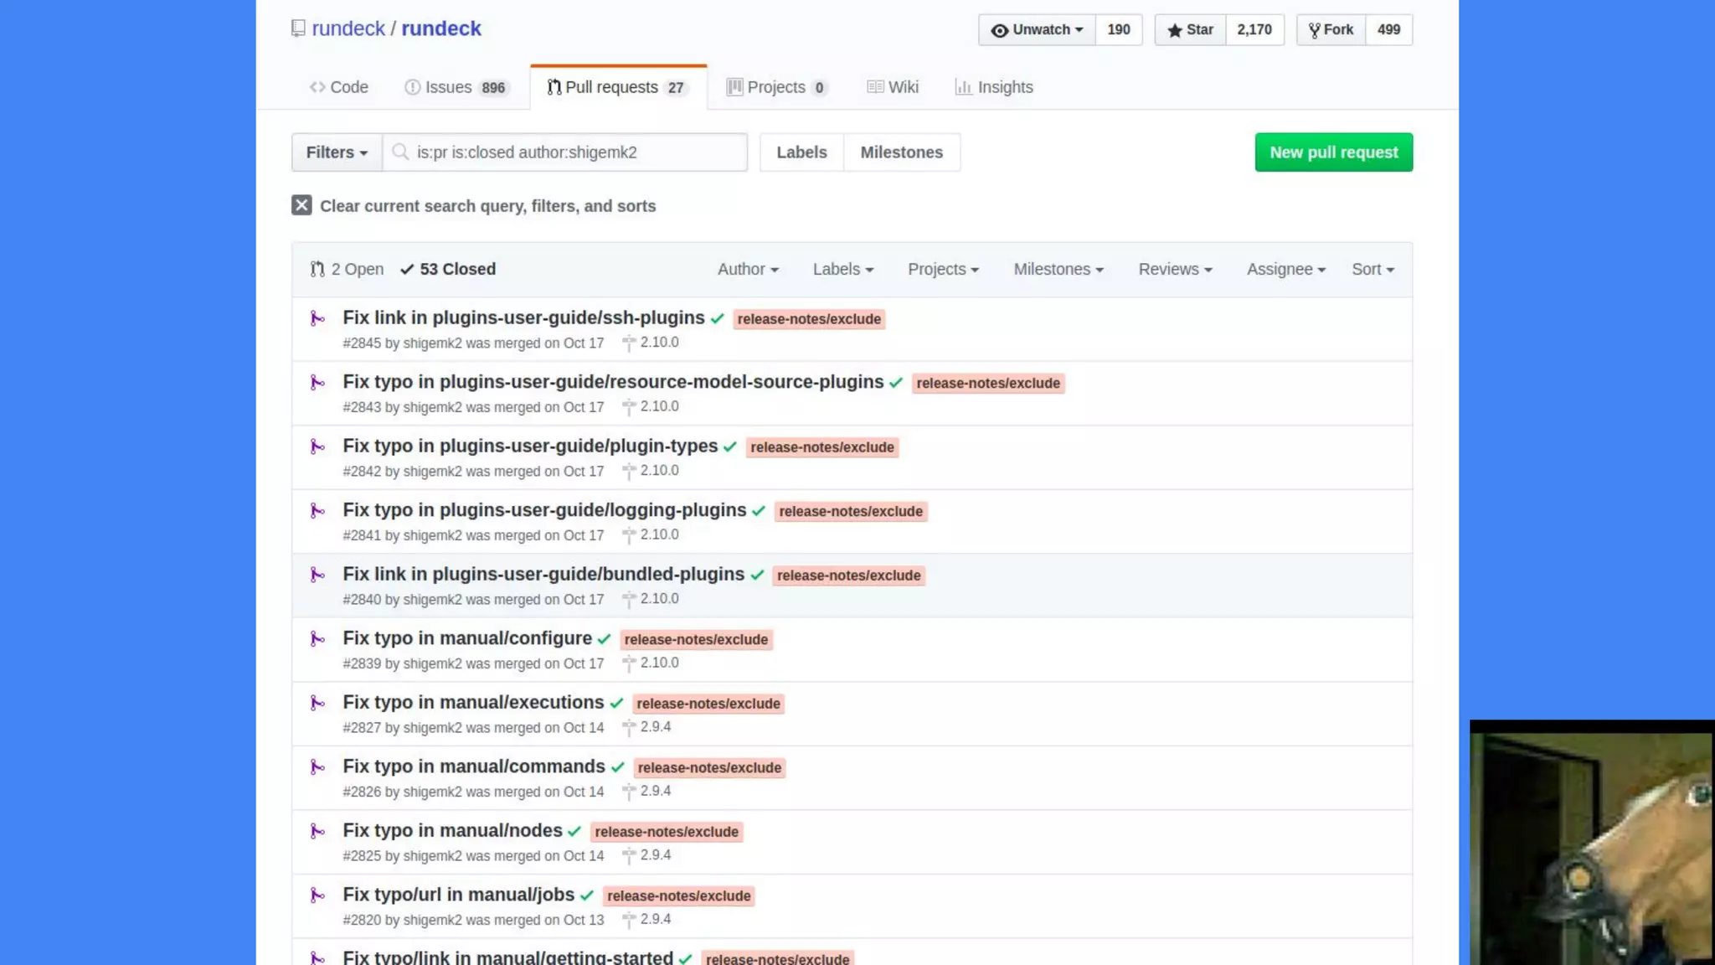Screen dimensions: 1715x965
Task: Click merged icon for manual/configure PR
Action: 317,639
